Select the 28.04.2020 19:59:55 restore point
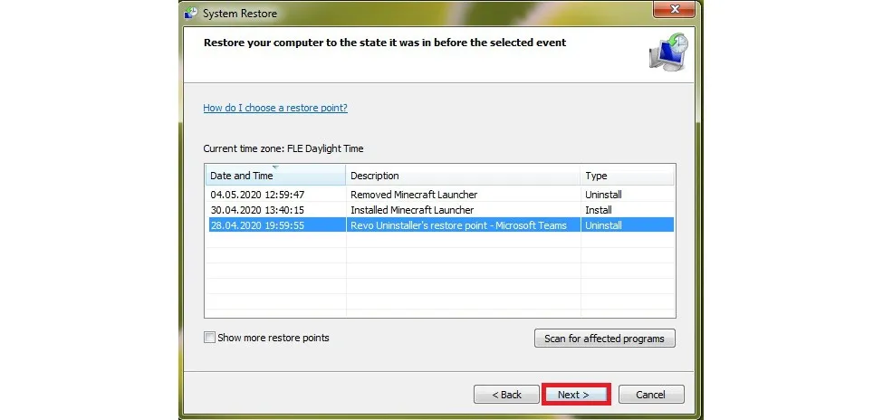883x420 pixels. (x=440, y=225)
